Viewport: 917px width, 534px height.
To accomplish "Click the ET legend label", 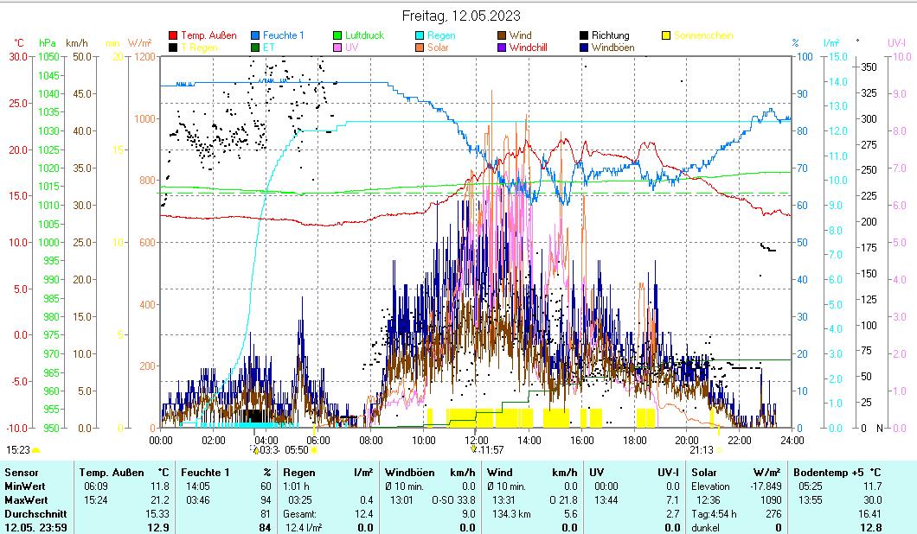I will point(268,48).
